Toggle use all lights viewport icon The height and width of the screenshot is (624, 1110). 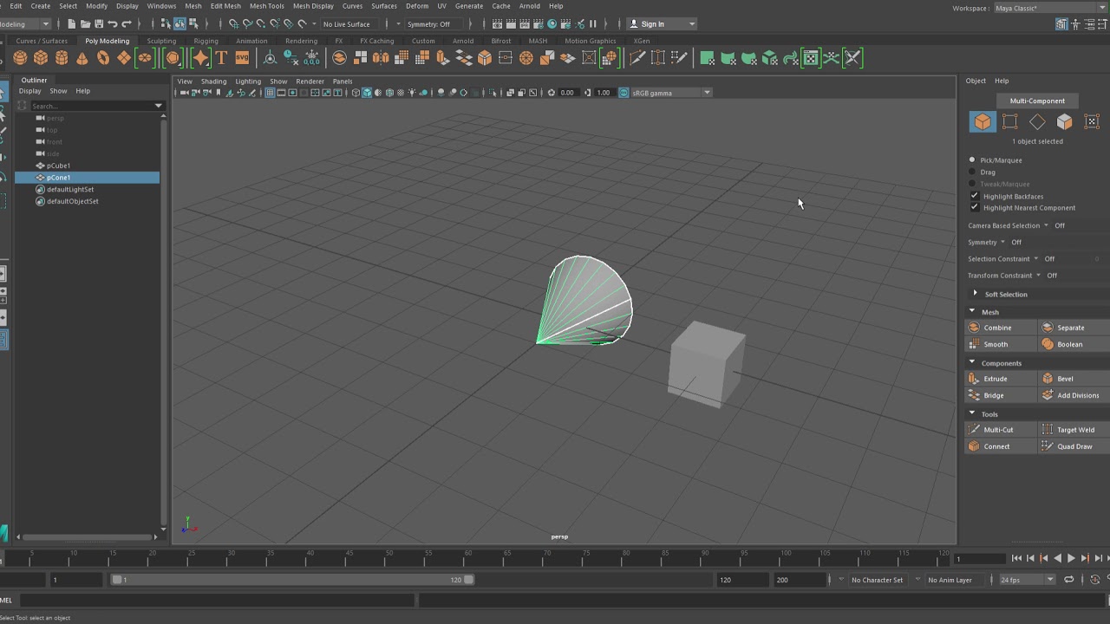point(412,93)
